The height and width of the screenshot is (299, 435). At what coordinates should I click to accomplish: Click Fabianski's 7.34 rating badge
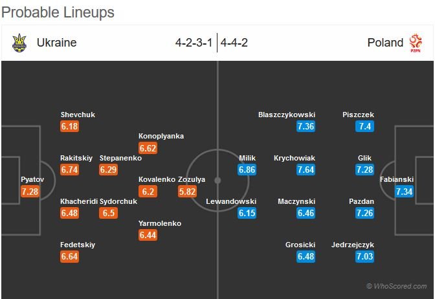point(404,192)
